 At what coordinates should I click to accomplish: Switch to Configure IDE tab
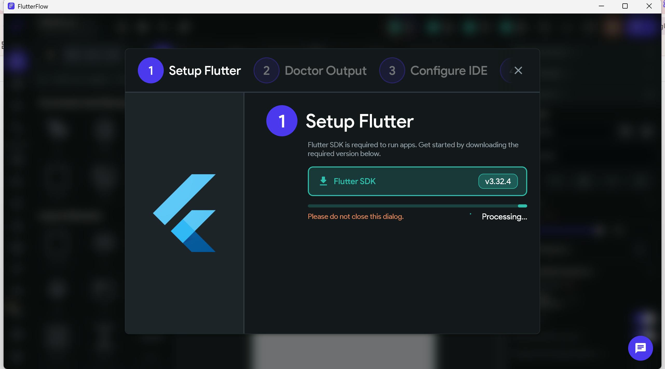point(449,71)
